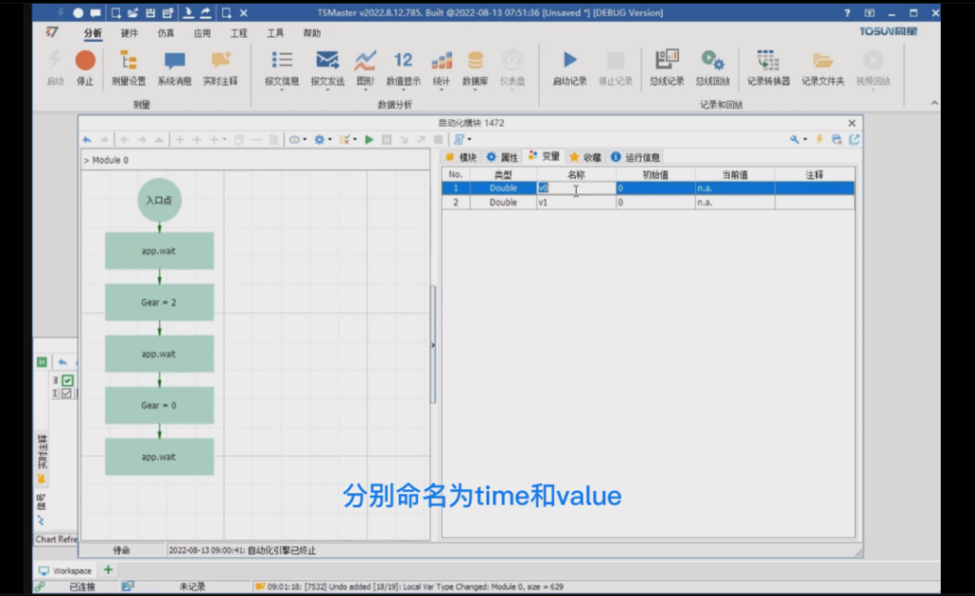Open the gear settings dropdown in automation toolbar
975x596 pixels.
(319, 139)
